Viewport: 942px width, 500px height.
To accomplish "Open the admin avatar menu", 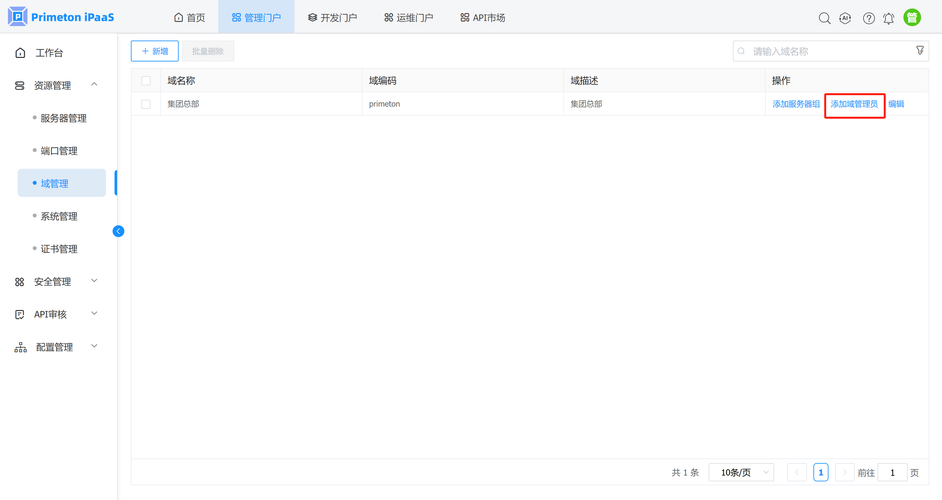I will pyautogui.click(x=912, y=17).
